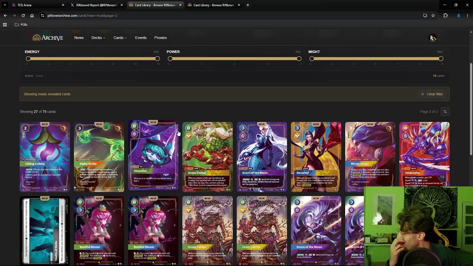This screenshot has height=266, width=473.
Task: Open tab search dropdown arrow
Action: coord(5,5)
